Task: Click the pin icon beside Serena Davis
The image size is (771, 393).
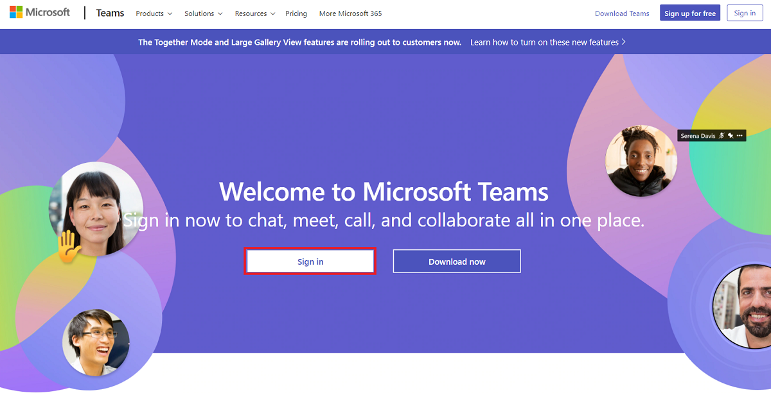Action: pos(731,136)
